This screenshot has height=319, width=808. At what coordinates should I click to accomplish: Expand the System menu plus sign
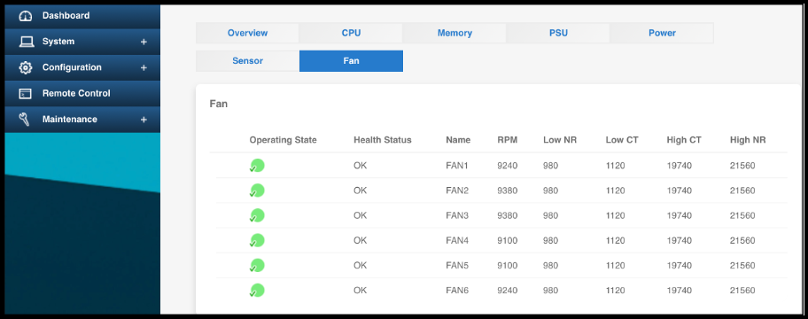pyautogui.click(x=144, y=42)
